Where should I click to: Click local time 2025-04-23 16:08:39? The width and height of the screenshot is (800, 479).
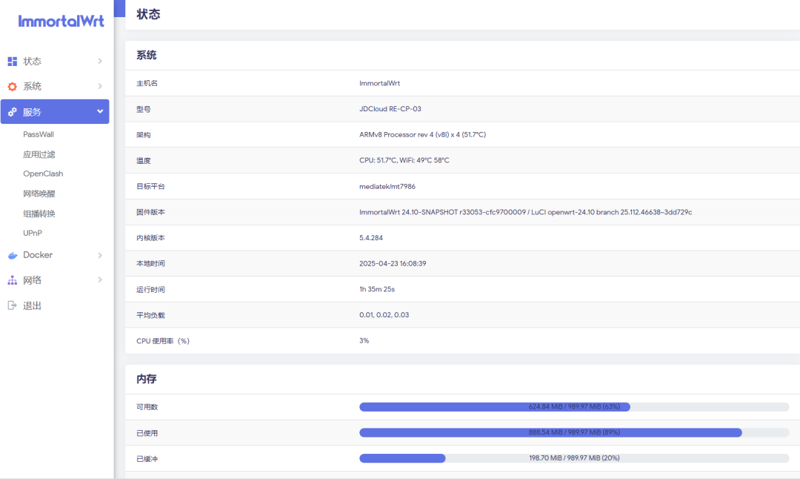click(x=393, y=263)
